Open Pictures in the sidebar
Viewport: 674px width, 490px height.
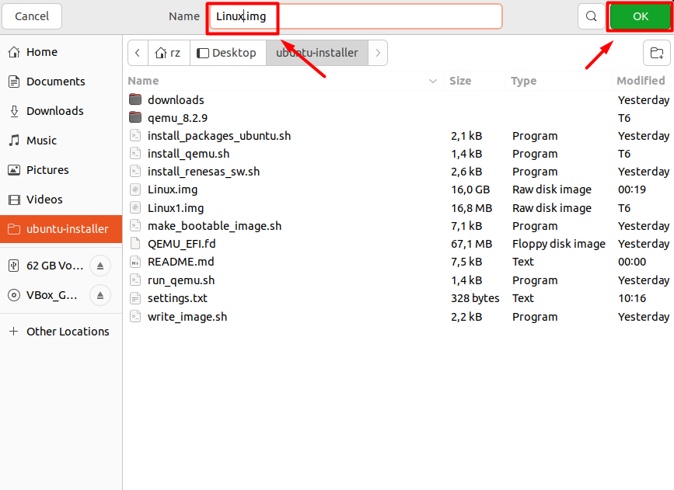coord(47,170)
